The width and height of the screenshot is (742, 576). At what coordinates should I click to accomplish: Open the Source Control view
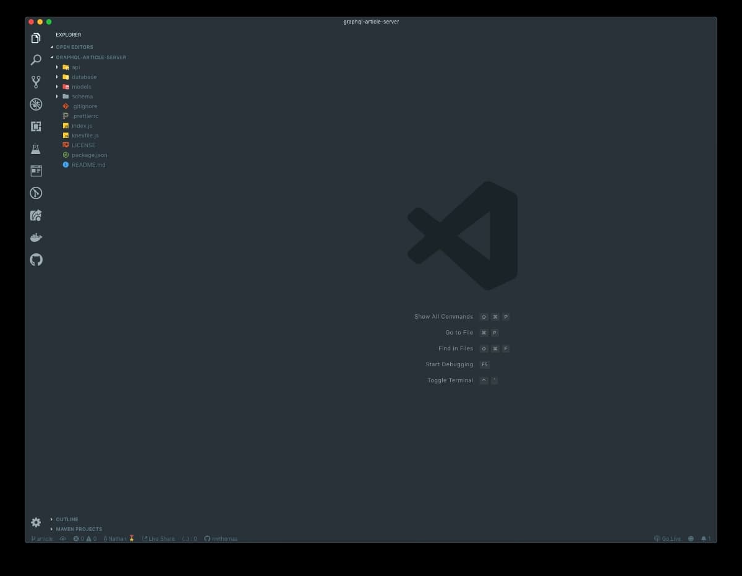(x=36, y=82)
